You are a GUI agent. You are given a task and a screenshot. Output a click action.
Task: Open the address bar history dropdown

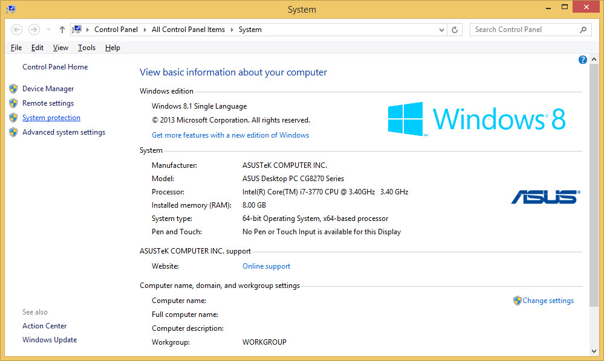click(x=441, y=30)
